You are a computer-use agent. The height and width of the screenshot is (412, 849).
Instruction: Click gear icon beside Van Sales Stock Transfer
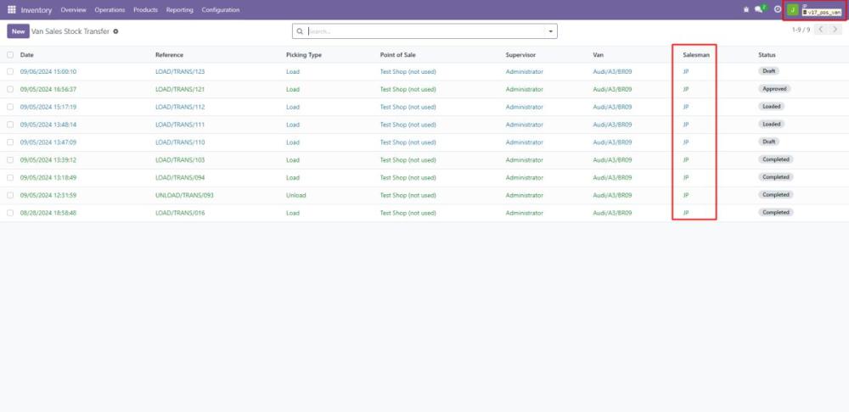(116, 31)
